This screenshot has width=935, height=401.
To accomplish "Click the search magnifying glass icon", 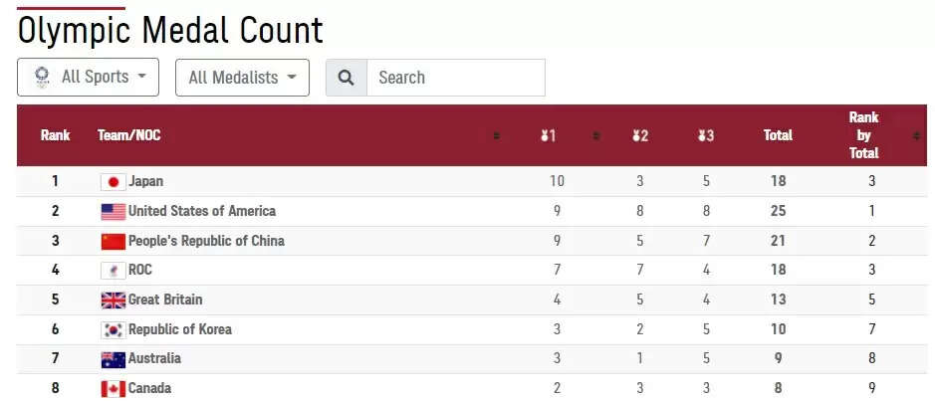I will click(346, 78).
